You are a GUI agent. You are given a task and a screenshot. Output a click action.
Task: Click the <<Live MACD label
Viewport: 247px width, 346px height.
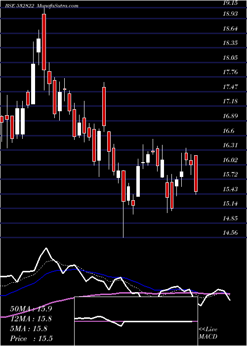[x=208, y=333]
